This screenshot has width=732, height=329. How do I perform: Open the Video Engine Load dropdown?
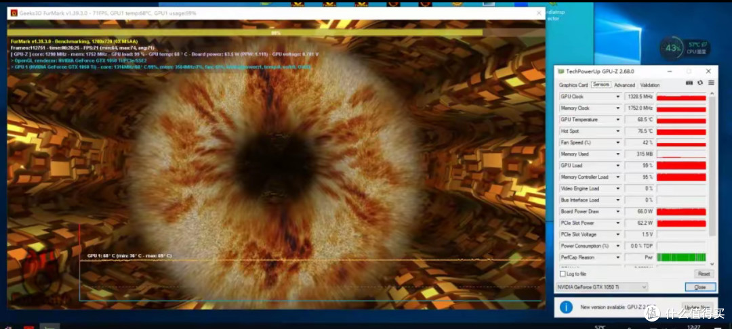coord(618,189)
